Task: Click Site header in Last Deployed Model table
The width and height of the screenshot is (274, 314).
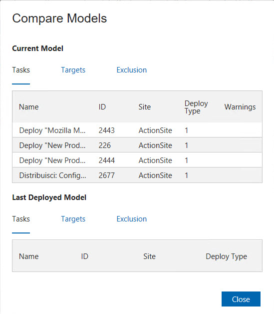Action: click(149, 256)
